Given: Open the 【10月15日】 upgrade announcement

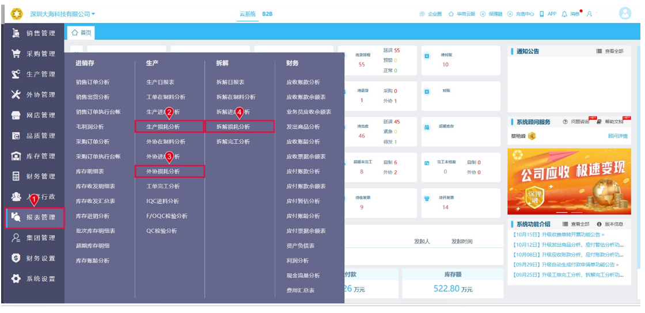Looking at the screenshot, I should point(559,235).
